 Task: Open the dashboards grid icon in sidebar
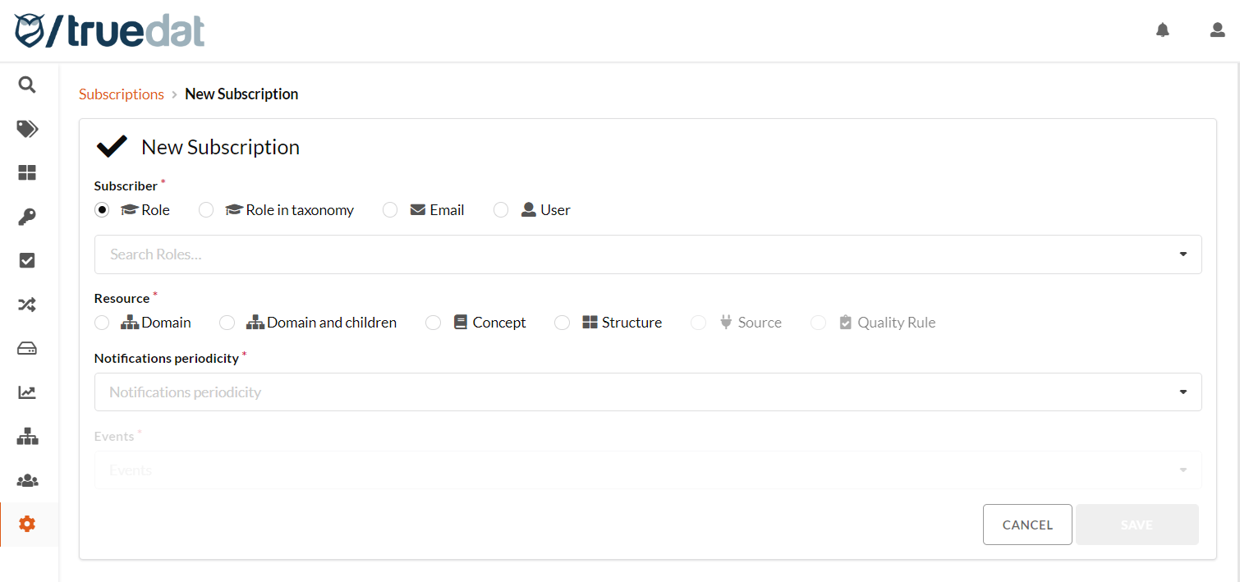[26, 172]
